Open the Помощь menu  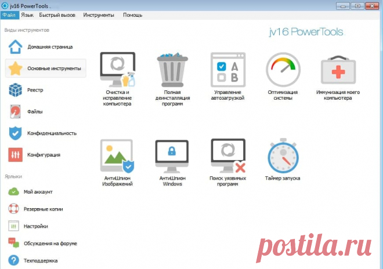(x=132, y=15)
